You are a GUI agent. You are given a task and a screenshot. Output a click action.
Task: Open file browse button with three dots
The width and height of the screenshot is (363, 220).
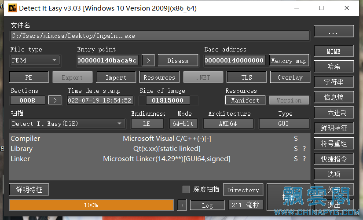334,31
